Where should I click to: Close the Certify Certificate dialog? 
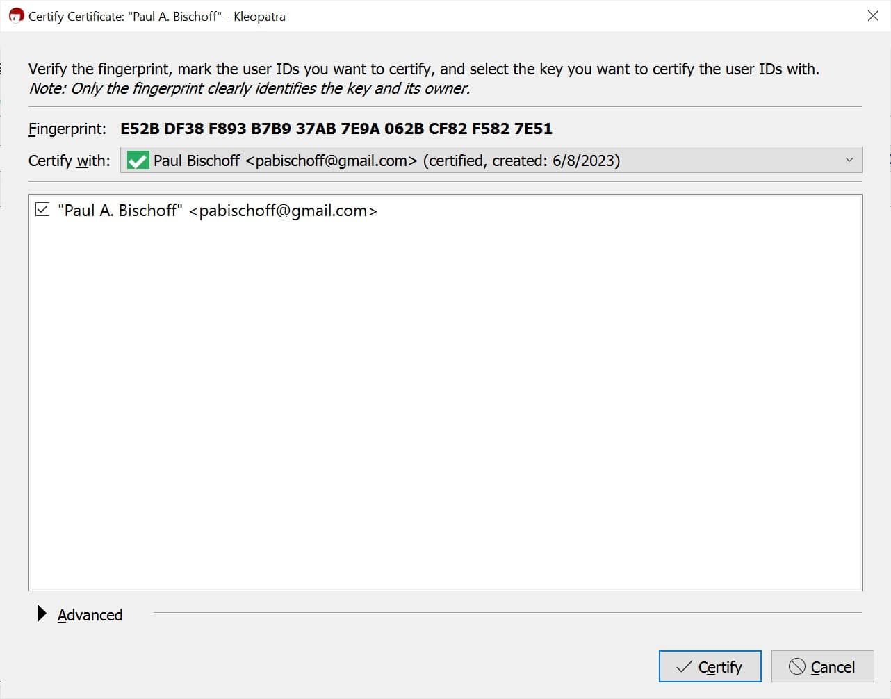pyautogui.click(x=873, y=16)
